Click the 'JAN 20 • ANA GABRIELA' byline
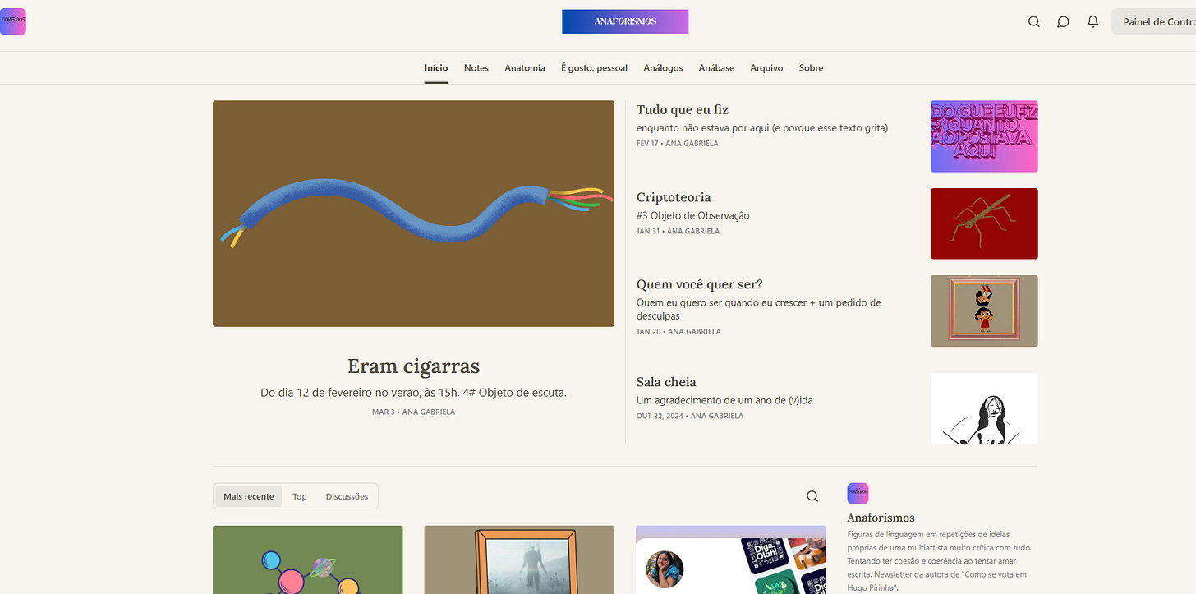Image resolution: width=1196 pixels, height=594 pixels. click(678, 331)
